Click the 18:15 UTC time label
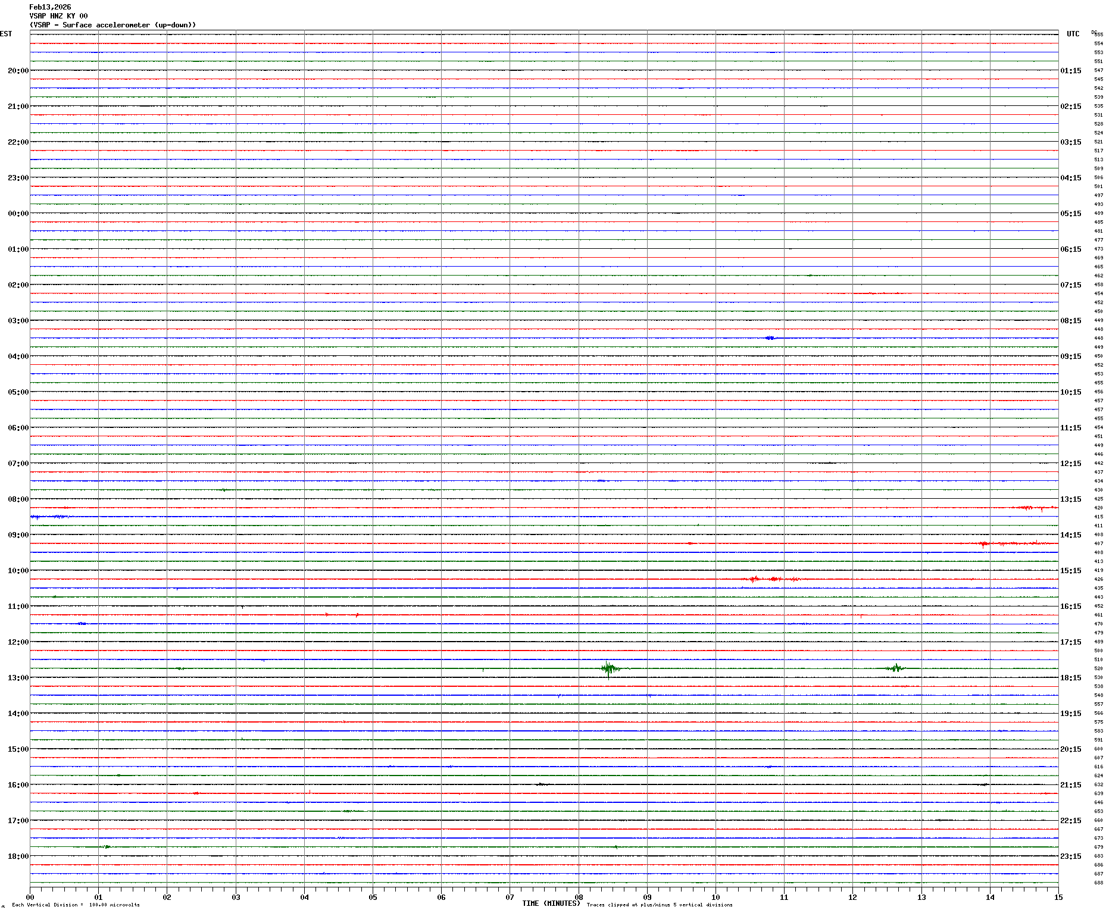Image resolution: width=1106 pixels, height=913 pixels. click(x=1070, y=678)
